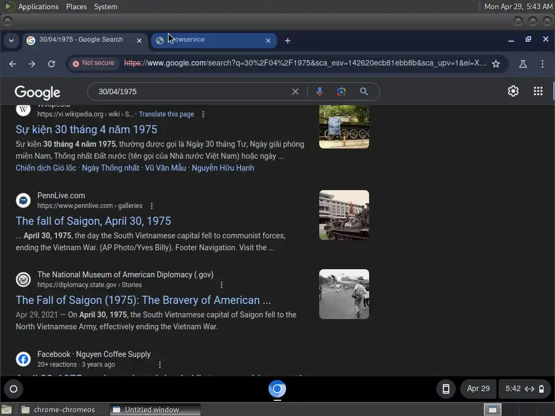Open The Fall of Saigon (1975) Bravery result
This screenshot has width=555, height=416.
click(143, 300)
